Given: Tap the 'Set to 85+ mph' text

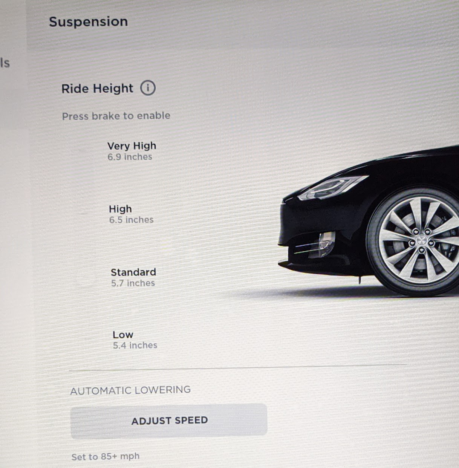Looking at the screenshot, I should (x=106, y=456).
